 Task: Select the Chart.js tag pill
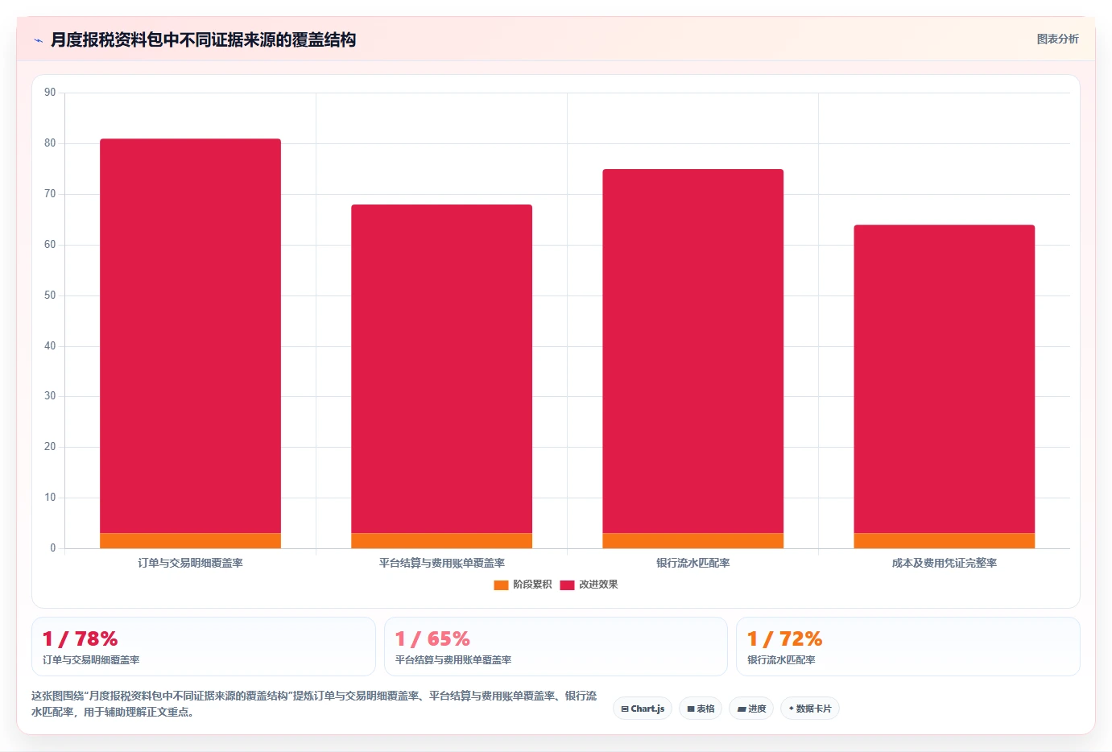[x=643, y=709]
